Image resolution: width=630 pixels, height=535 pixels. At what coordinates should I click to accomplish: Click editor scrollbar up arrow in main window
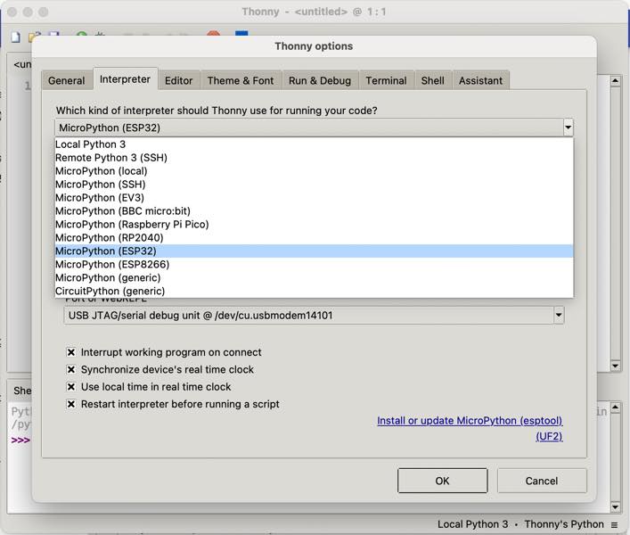coord(615,81)
